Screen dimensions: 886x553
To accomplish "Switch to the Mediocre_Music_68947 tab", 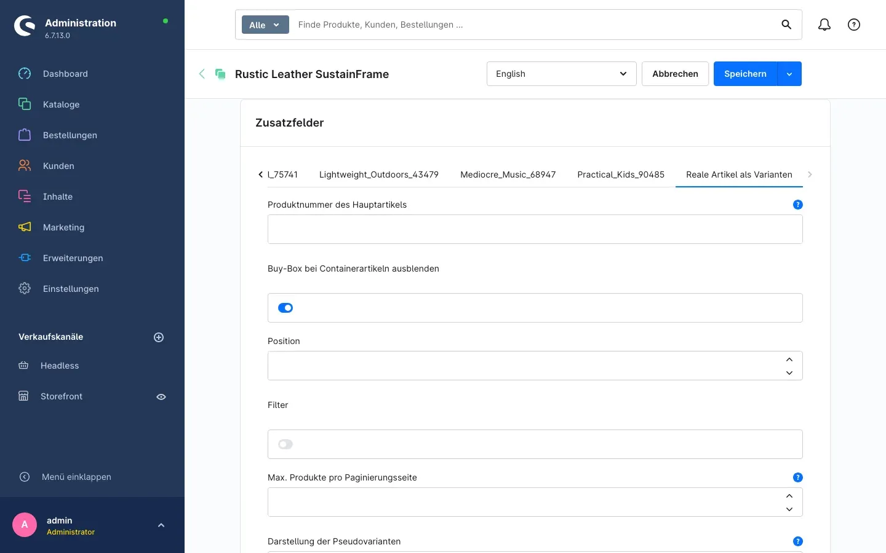I will coord(508,175).
